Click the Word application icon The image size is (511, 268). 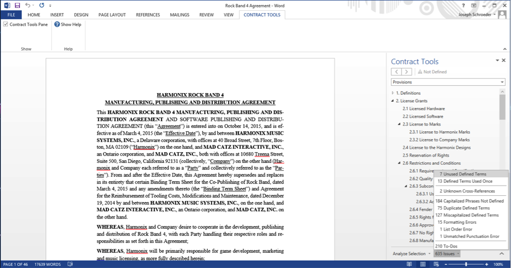coord(7,5)
